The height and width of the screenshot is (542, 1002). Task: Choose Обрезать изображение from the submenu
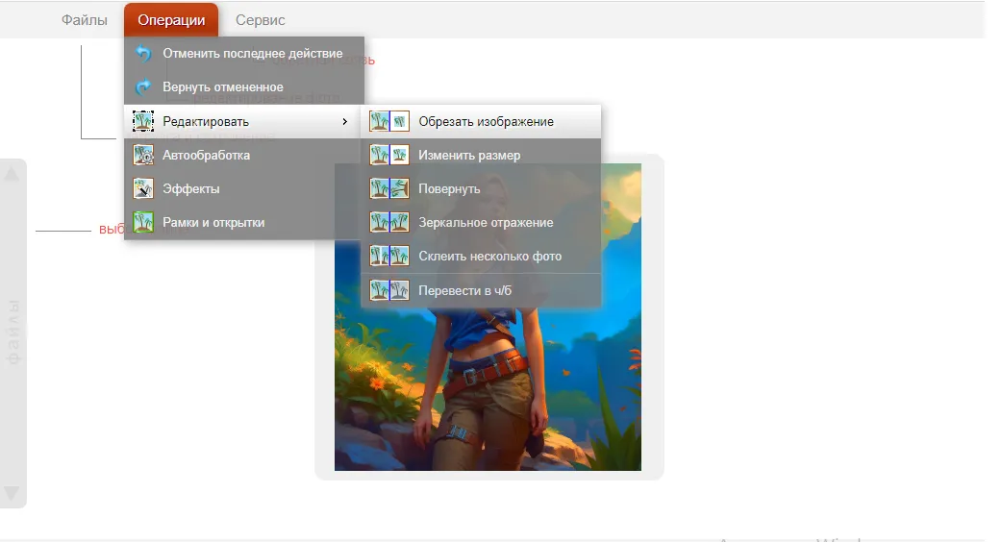(486, 121)
